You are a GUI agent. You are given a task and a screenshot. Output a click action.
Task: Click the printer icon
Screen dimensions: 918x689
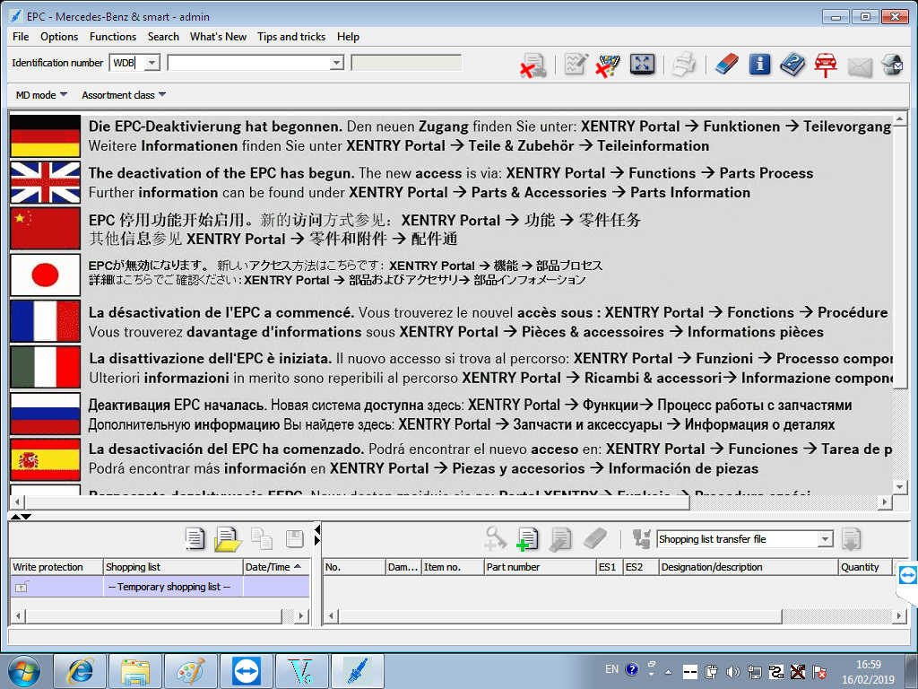tap(683, 64)
